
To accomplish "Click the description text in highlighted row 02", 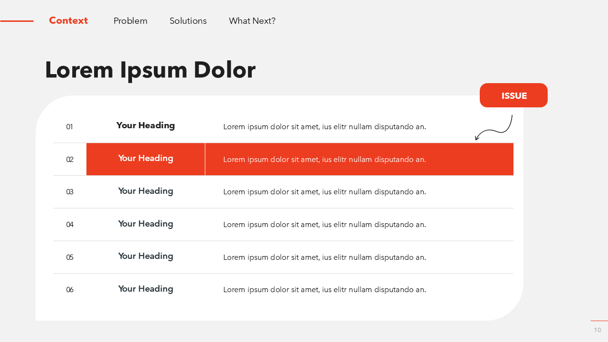I will tap(324, 160).
